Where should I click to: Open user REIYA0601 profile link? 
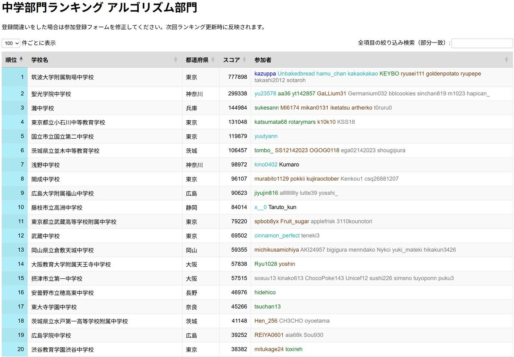pyautogui.click(x=269, y=335)
